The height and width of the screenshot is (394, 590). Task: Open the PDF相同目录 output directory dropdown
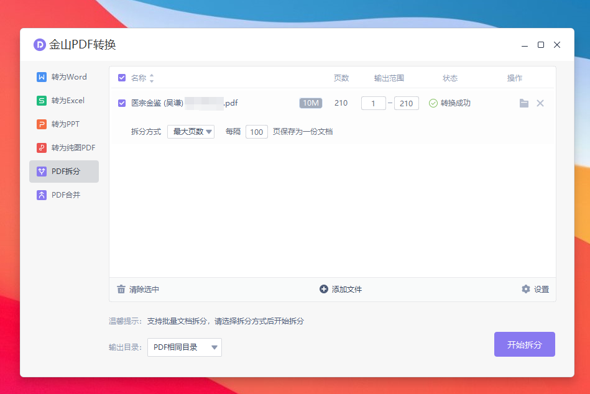[x=185, y=347]
